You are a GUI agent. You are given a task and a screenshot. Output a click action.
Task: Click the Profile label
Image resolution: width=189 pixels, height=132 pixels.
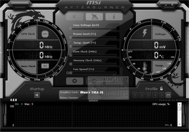pyautogui.click(x=151, y=89)
